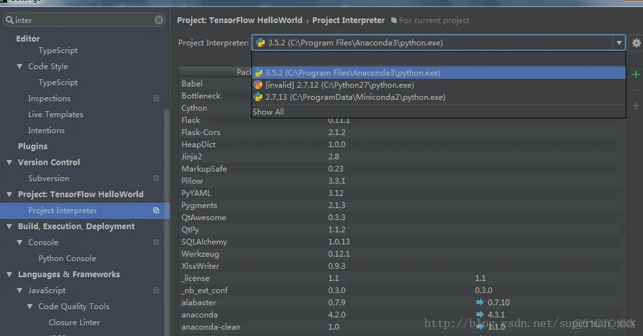This screenshot has width=643, height=336.
Task: Open the Live Templates settings page
Action: [55, 114]
